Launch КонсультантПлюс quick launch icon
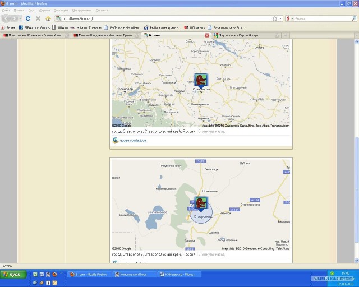 [48, 274]
